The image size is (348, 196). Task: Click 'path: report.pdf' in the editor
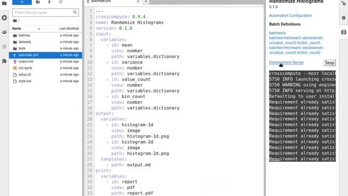pos(132,193)
